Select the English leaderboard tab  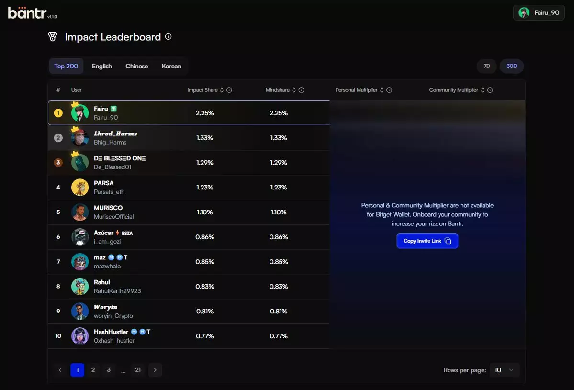click(x=101, y=66)
